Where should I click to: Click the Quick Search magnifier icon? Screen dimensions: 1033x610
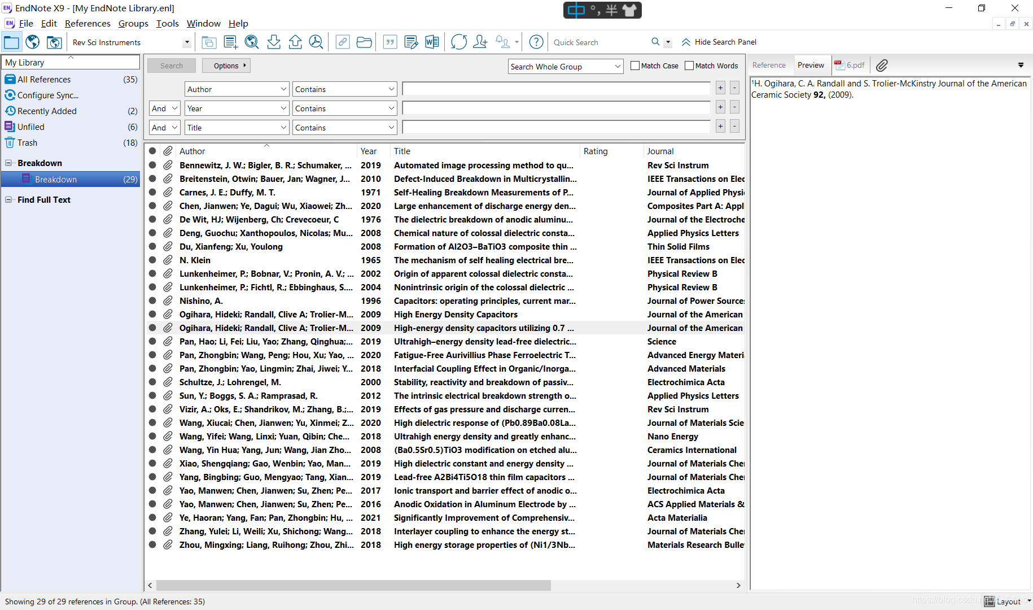(655, 42)
